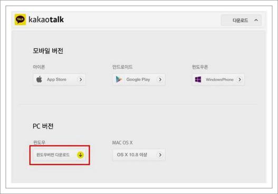The width and height of the screenshot is (278, 194).
Task: Click the Apple logo icon
Action: pos(39,79)
